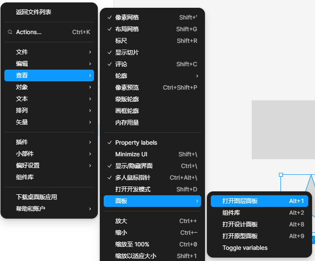Open the highlighted 查看 menu
Screen dimensions: 315x261
click(49, 75)
